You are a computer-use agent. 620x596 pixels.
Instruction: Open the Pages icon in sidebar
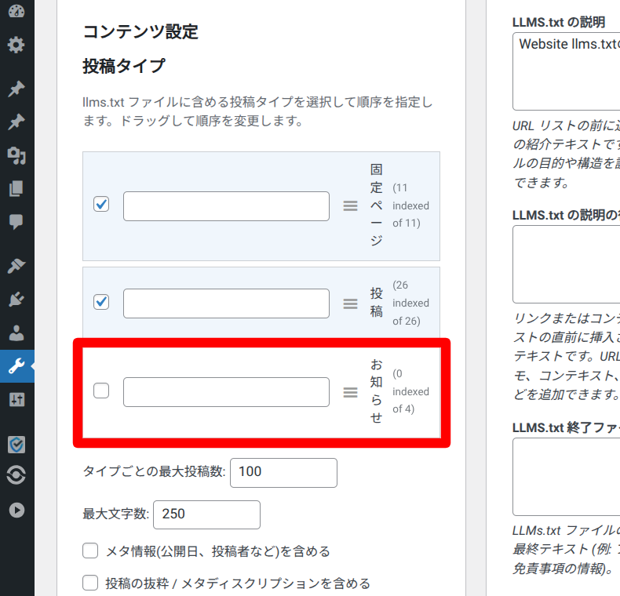point(16,188)
